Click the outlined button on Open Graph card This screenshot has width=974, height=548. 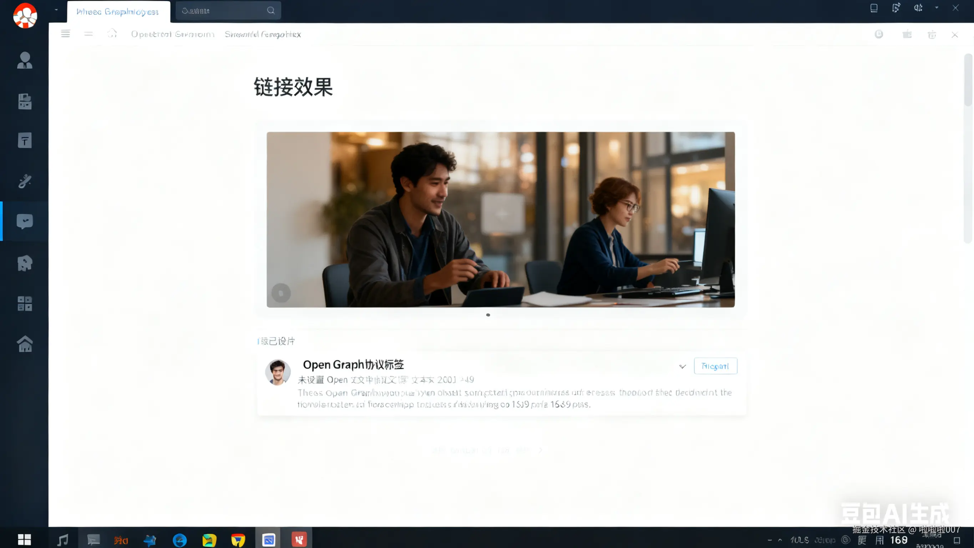pos(715,366)
